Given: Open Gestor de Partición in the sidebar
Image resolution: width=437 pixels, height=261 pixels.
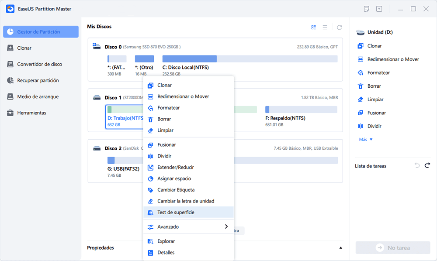Looking at the screenshot, I should (41, 32).
